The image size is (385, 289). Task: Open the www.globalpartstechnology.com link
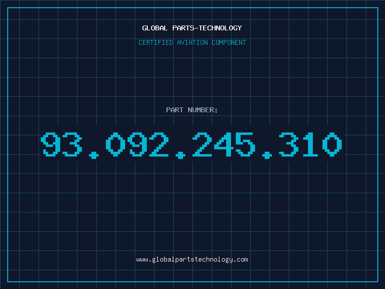(x=192, y=260)
